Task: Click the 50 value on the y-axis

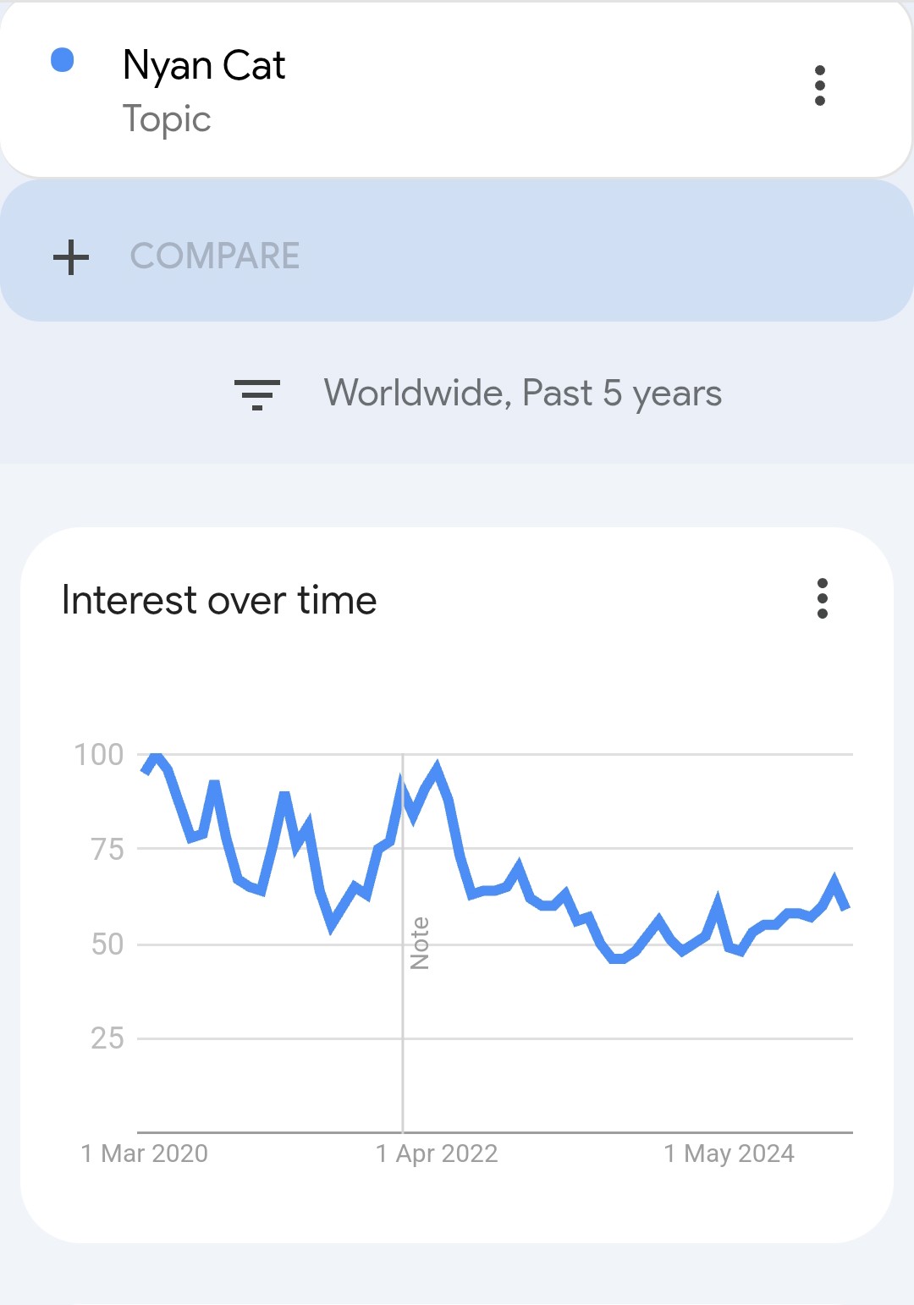Action: (107, 944)
